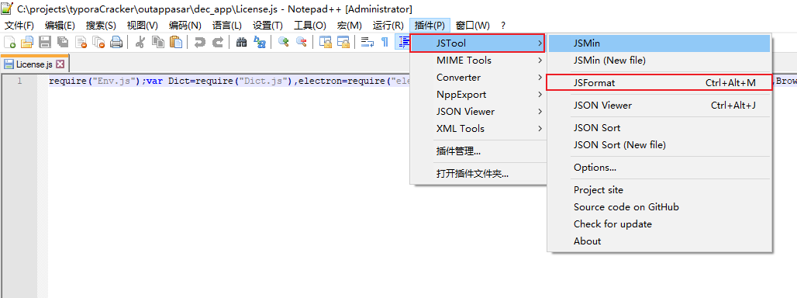
Task: Click line number 1 in the margin
Action: click(19, 81)
